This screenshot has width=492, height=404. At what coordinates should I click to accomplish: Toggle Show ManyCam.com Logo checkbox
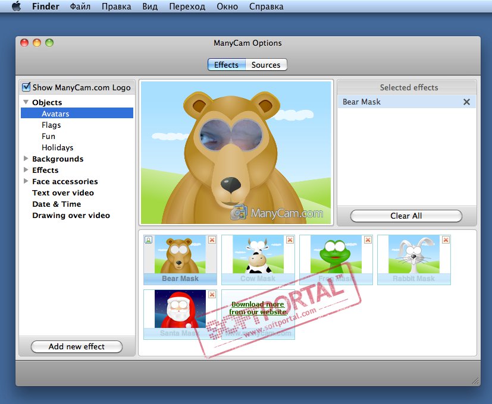[x=26, y=87]
